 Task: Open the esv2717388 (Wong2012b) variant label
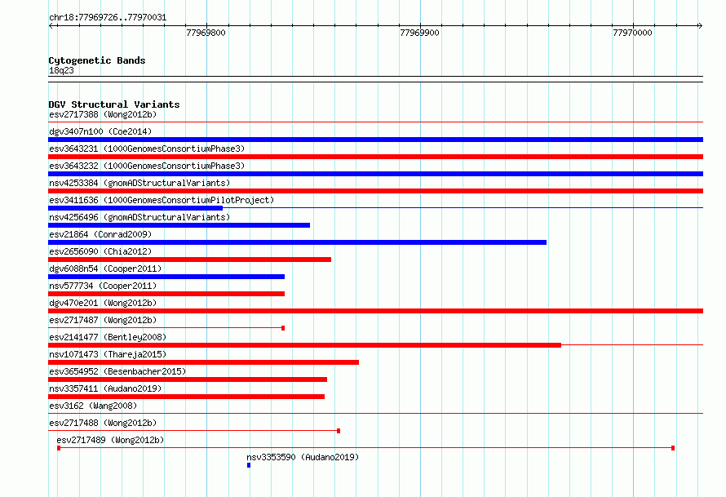[x=103, y=114]
